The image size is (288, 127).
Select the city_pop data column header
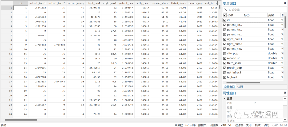click(142, 3)
